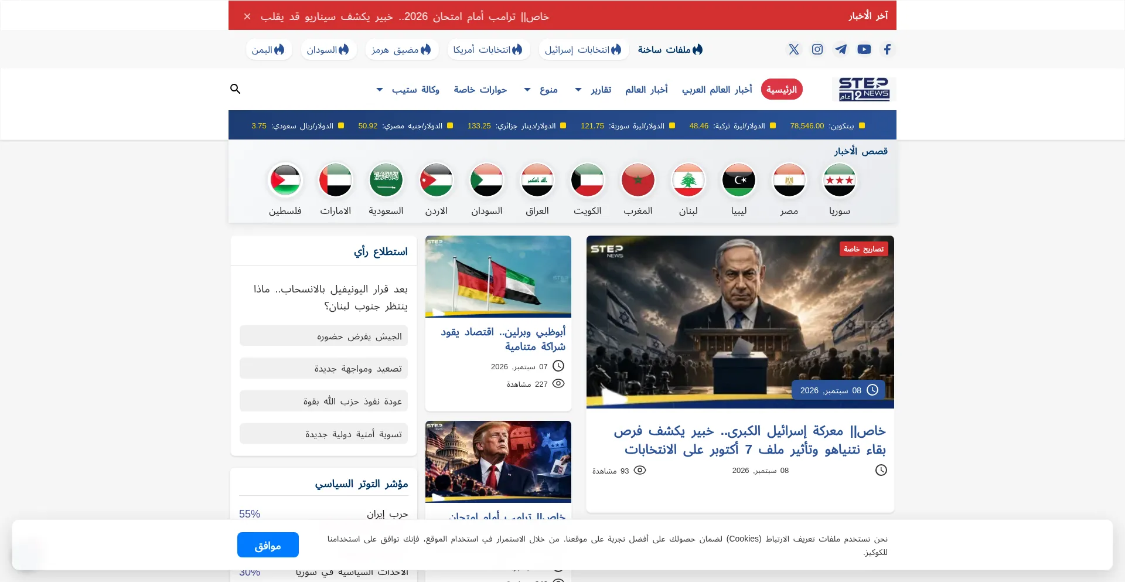Go to الرئيسية home menu item
Image resolution: width=1125 pixels, height=582 pixels.
(782, 90)
